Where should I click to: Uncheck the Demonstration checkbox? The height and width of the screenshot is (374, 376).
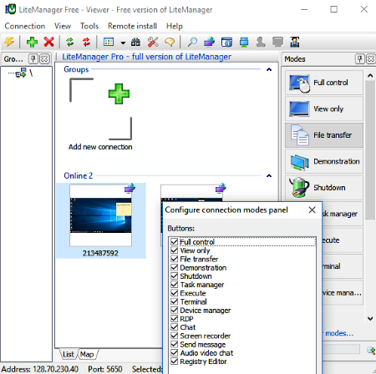coord(175,267)
